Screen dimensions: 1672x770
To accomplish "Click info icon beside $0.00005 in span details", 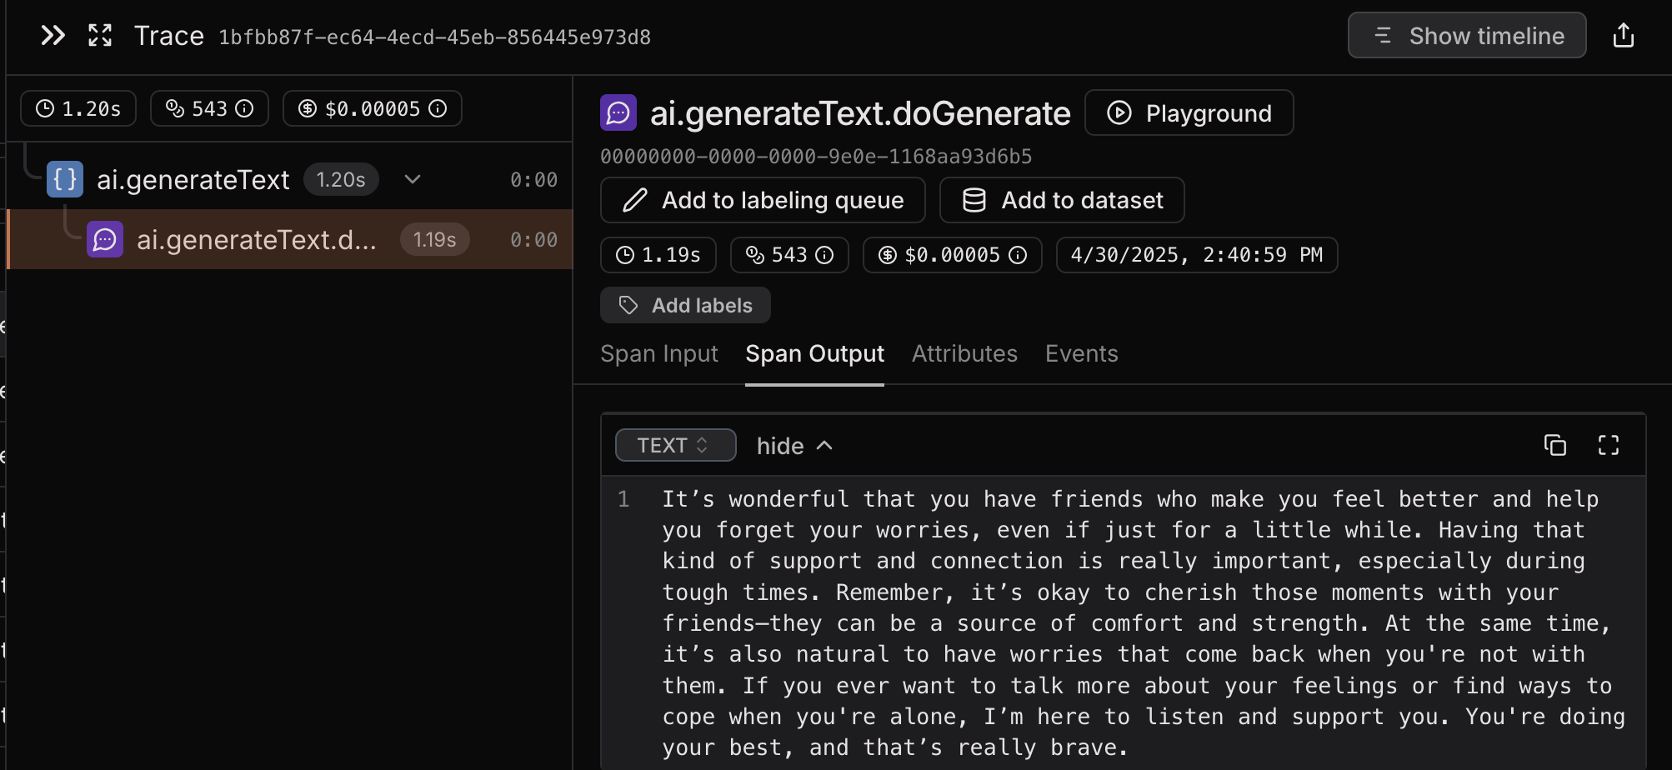I will coord(1018,255).
